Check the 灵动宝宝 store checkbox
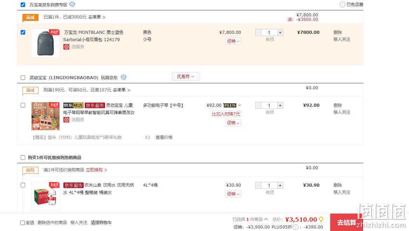 [x=23, y=78]
